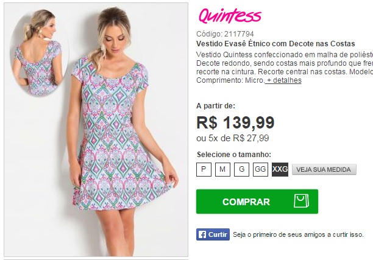View the back-of-dress oval thumbnail
This screenshot has width=373, height=260.
click(38, 53)
